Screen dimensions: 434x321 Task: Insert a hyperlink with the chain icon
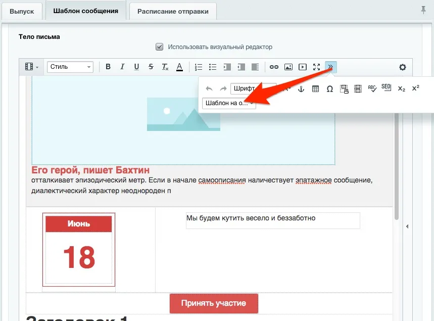coord(274,66)
